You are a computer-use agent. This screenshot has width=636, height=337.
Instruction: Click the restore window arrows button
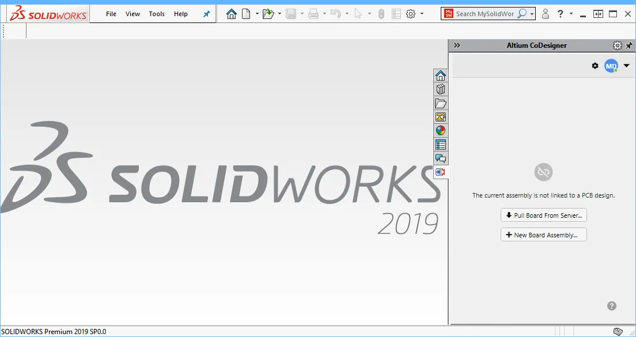point(599,14)
